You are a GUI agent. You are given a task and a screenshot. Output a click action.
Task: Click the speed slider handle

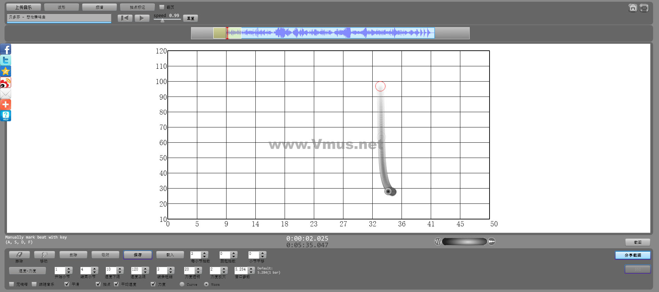[x=162, y=20]
